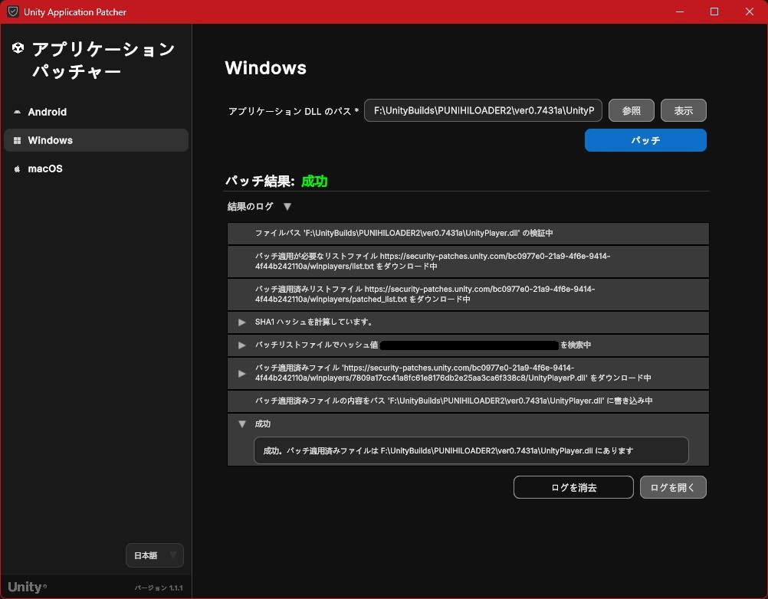Click the 書き込み中 write log line
Viewport: 768px width, 599px height.
click(x=468, y=401)
